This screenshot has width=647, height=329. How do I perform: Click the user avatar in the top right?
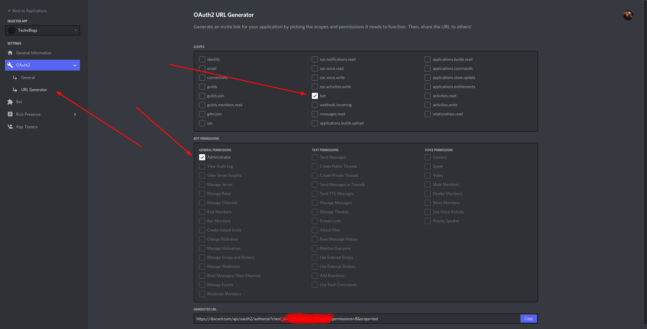pos(628,15)
